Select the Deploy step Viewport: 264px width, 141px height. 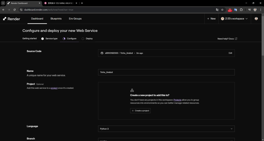pyautogui.click(x=87, y=38)
